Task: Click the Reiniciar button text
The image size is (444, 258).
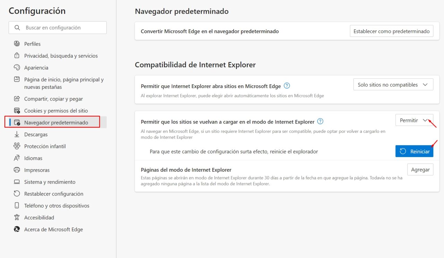Action: [420, 152]
